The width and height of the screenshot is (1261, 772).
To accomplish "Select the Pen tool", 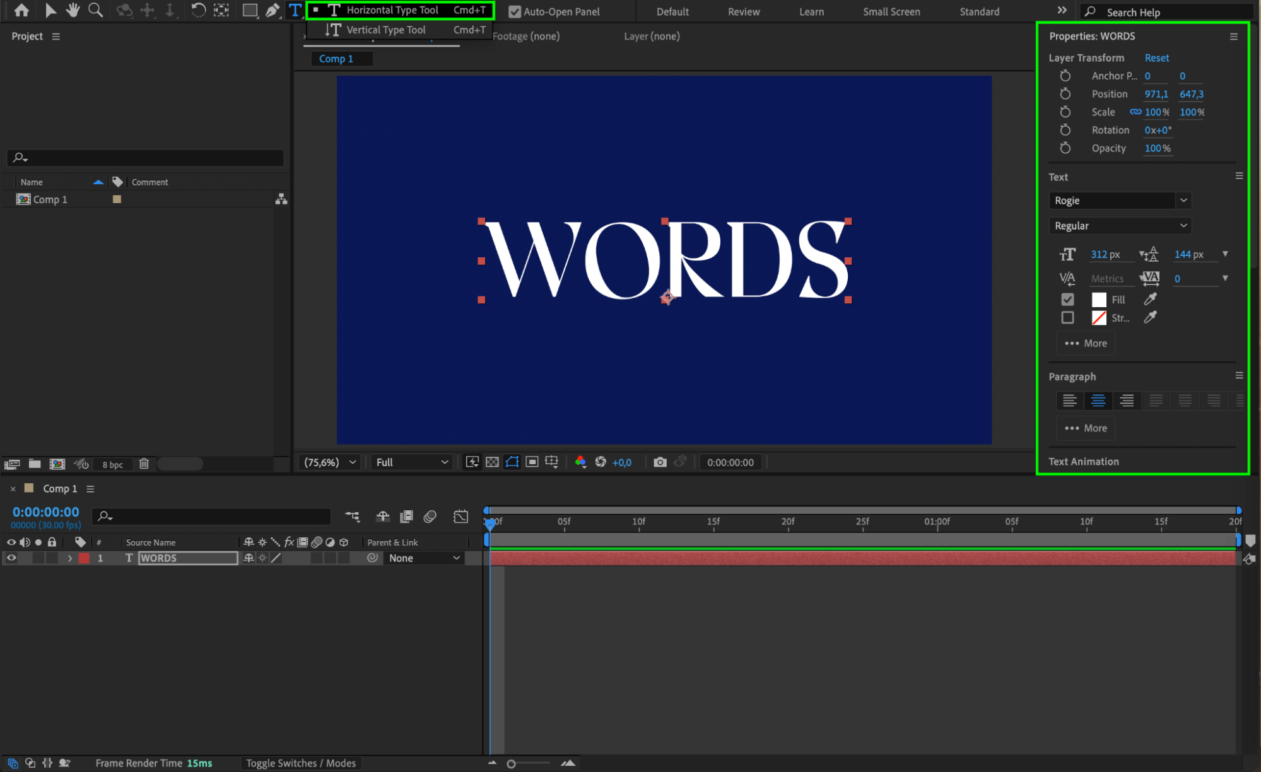I will coord(273,10).
